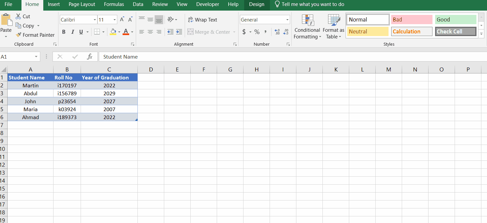Apply the Good cell style
Screen dimensions: 487x223
456,20
